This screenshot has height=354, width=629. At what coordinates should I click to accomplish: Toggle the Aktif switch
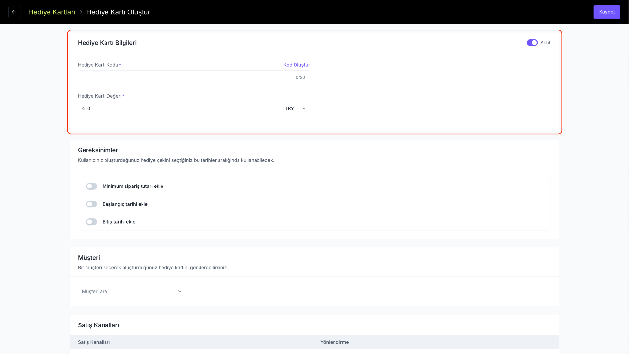[532, 43]
